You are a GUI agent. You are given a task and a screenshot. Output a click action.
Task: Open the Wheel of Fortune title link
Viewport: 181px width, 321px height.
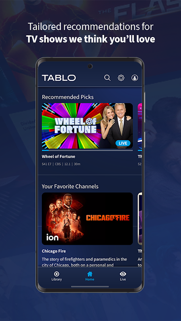point(58,156)
